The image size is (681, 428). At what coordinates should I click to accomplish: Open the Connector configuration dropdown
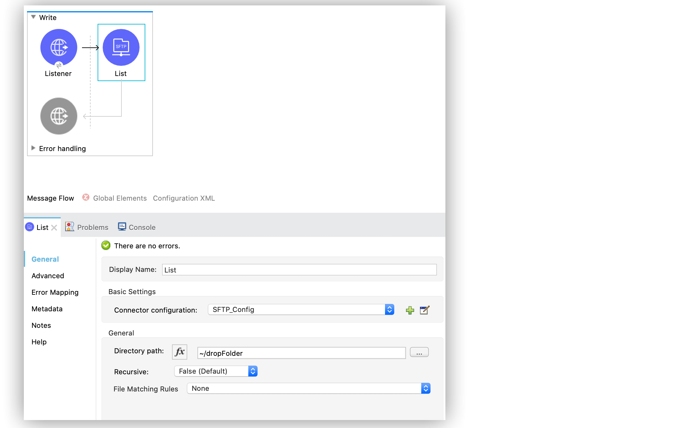pos(389,309)
